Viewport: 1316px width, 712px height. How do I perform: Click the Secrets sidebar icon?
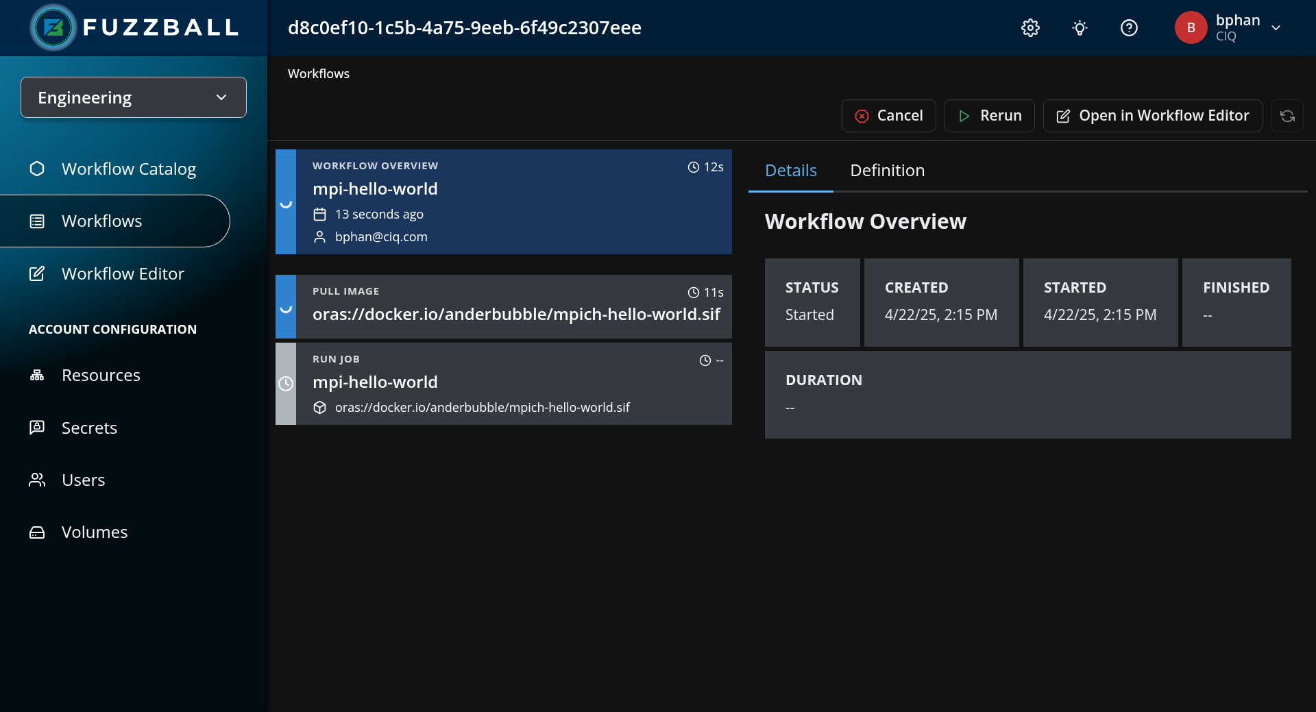point(36,427)
